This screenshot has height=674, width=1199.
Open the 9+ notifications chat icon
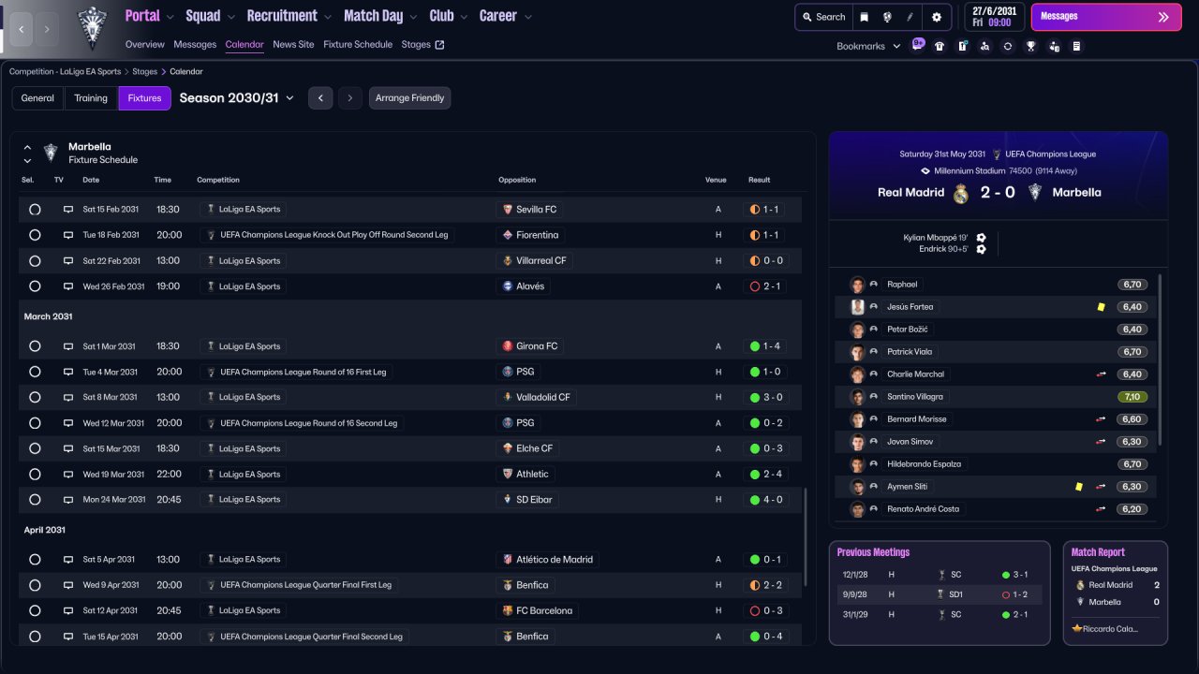point(918,43)
